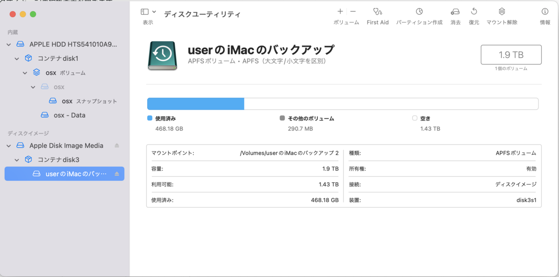Click the Time Machine backup disk icon
Image resolution: width=559 pixels, height=277 pixels.
point(163,56)
